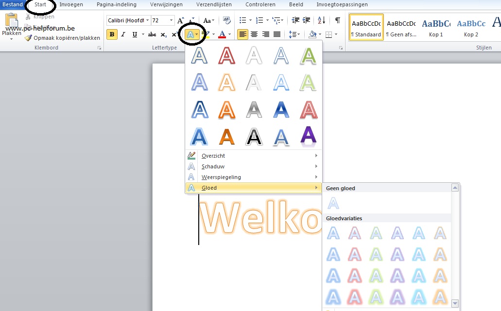Show paragraph marks with pilcrow icon

click(x=337, y=20)
